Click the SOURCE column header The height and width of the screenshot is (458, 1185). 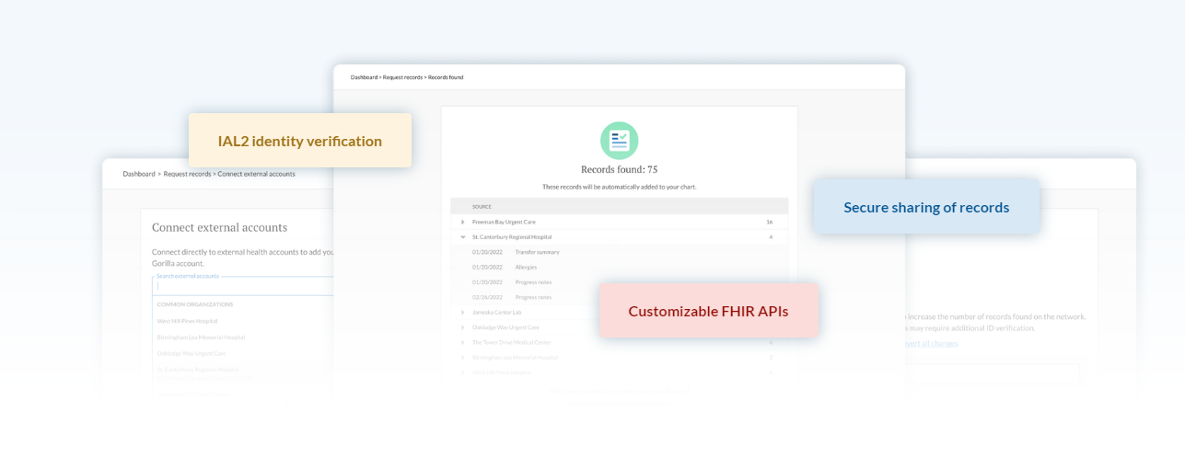tap(482, 207)
